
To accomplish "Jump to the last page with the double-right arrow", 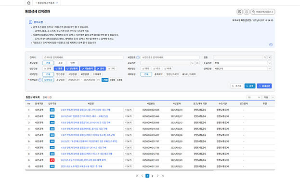I will pyautogui.click(x=163, y=176).
